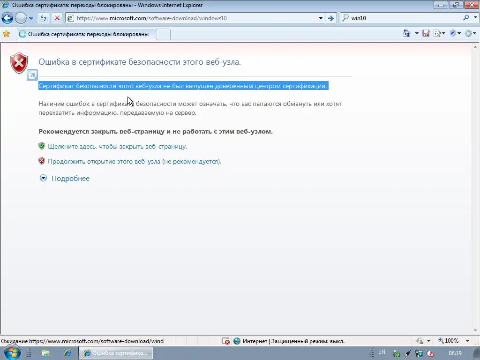Viewport: 480px width, 360px height.
Task: Expand the address bar history dropdown
Action: [x=321, y=18]
